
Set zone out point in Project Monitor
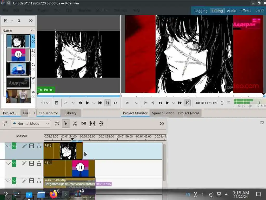pyautogui.click(x=153, y=103)
